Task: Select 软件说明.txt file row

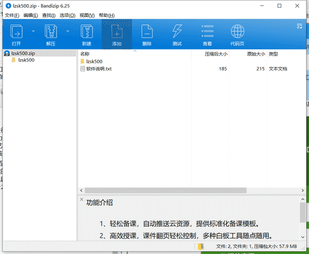Action: click(x=191, y=69)
